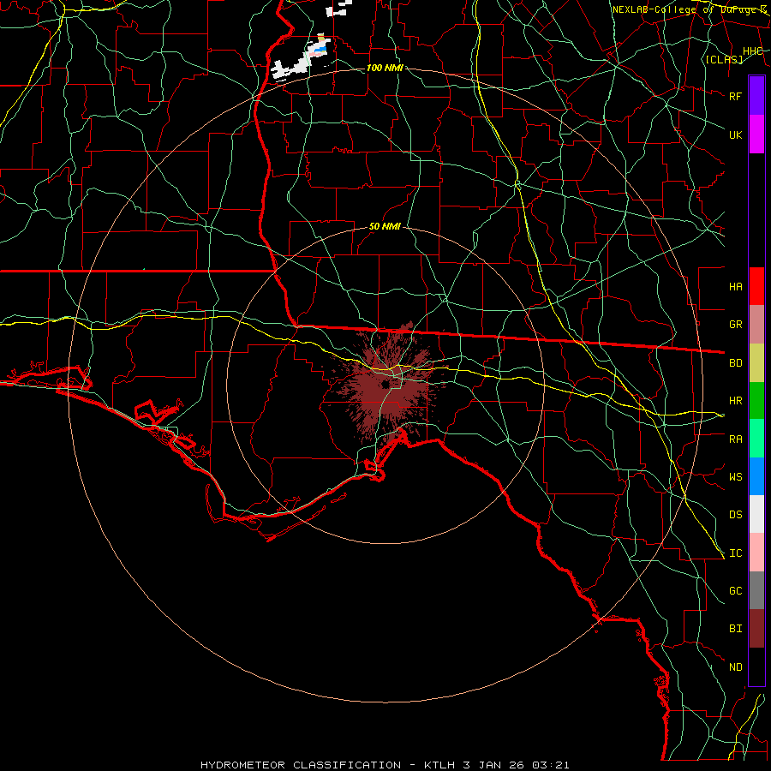Click the WS legend label
771x771 pixels.
click(736, 476)
